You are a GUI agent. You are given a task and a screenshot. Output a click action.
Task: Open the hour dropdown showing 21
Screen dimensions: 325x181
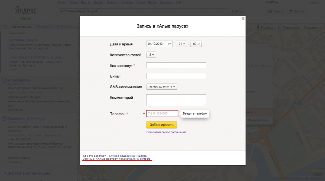click(x=181, y=44)
